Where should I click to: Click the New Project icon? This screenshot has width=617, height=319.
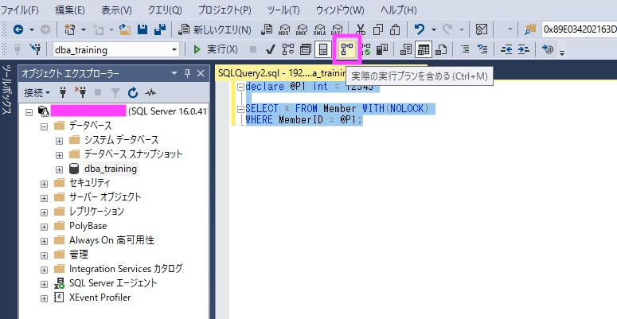pos(69,29)
